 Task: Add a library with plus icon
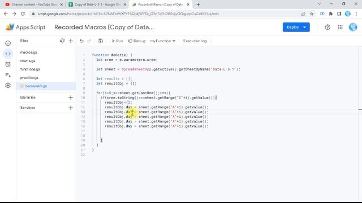click(71, 98)
